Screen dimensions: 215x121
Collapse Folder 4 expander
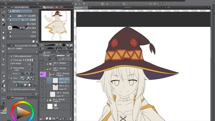tap(51, 75)
